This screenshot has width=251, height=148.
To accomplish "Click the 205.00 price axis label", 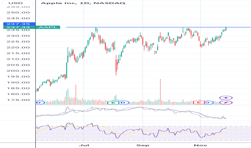I will (x=18, y=65).
